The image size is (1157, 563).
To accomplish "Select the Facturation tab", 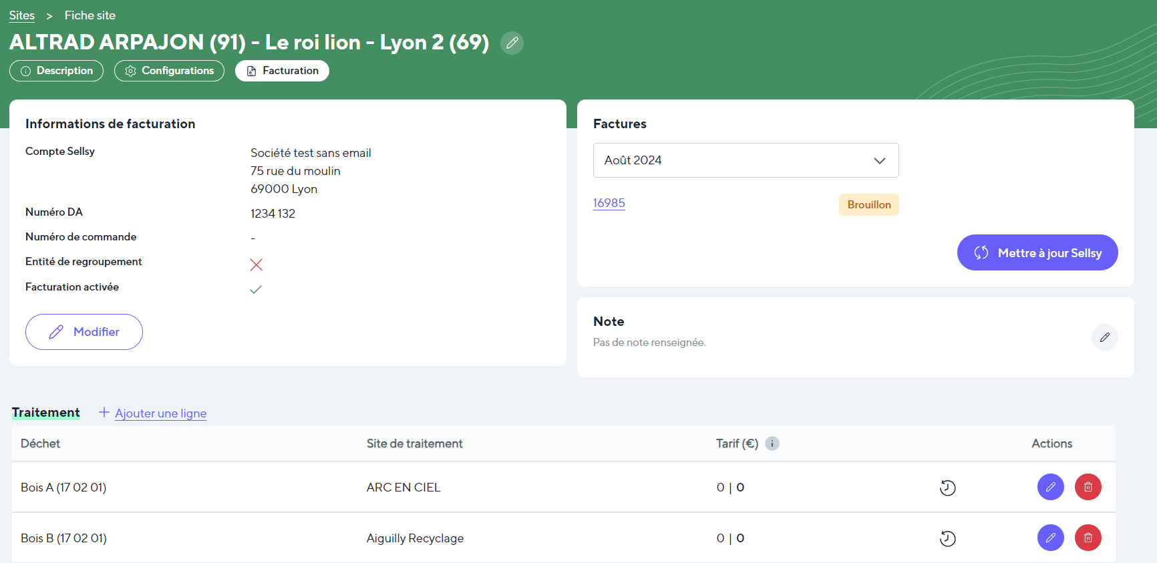I will coord(282,71).
